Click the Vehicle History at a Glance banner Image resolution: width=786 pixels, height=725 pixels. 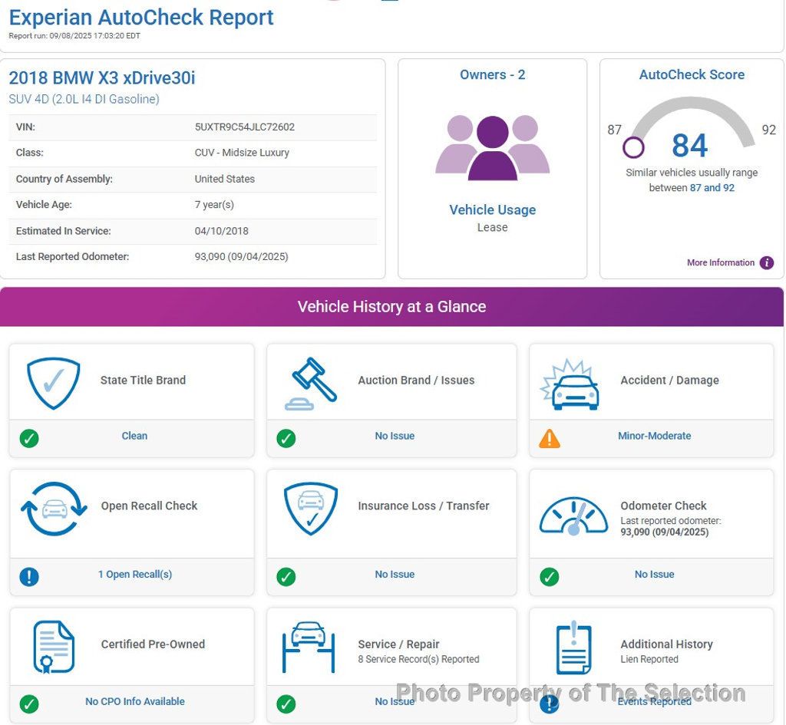point(391,307)
